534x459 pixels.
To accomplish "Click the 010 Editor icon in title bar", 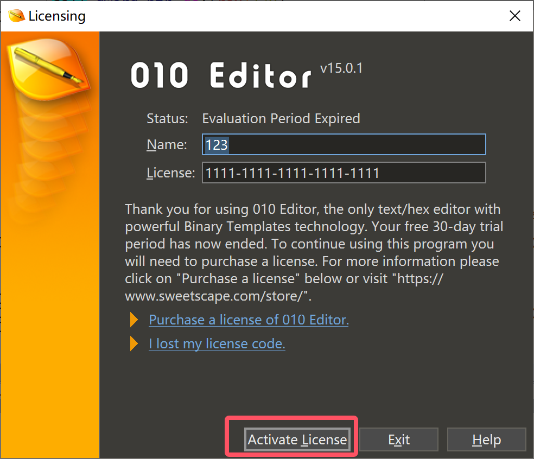I will (x=16, y=16).
